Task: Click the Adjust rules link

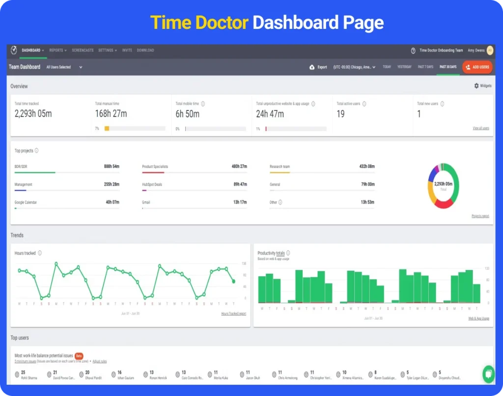Action: tap(99, 361)
